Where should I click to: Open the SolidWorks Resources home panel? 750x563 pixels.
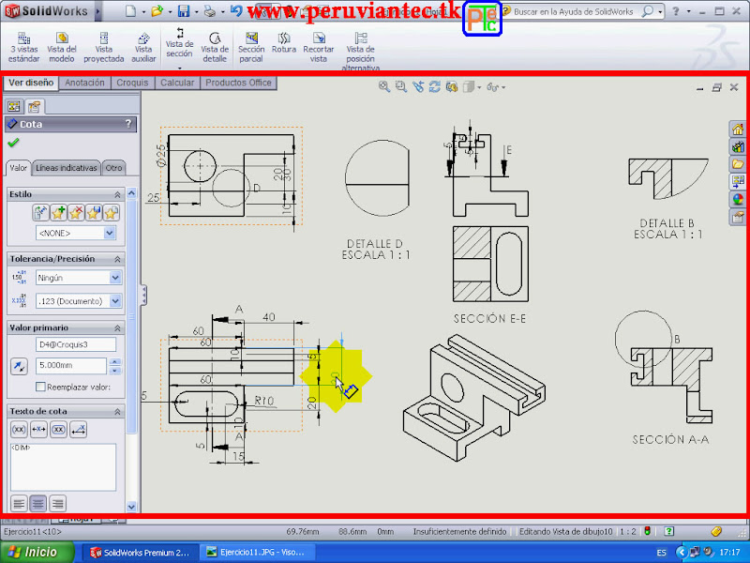coord(738,129)
